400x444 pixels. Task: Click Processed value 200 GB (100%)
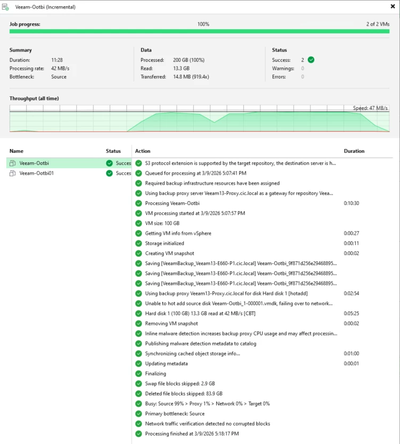pos(189,60)
